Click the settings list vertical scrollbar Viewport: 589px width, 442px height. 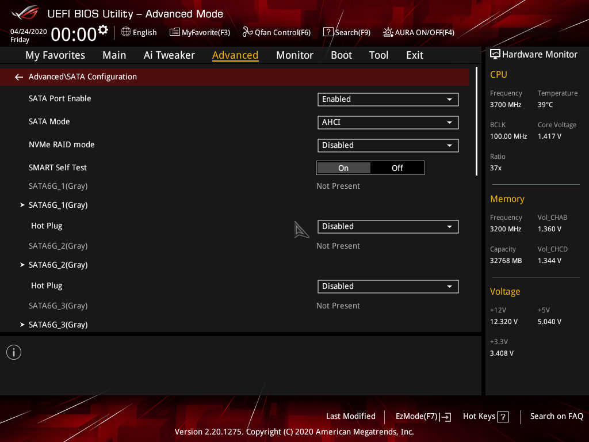point(476,121)
